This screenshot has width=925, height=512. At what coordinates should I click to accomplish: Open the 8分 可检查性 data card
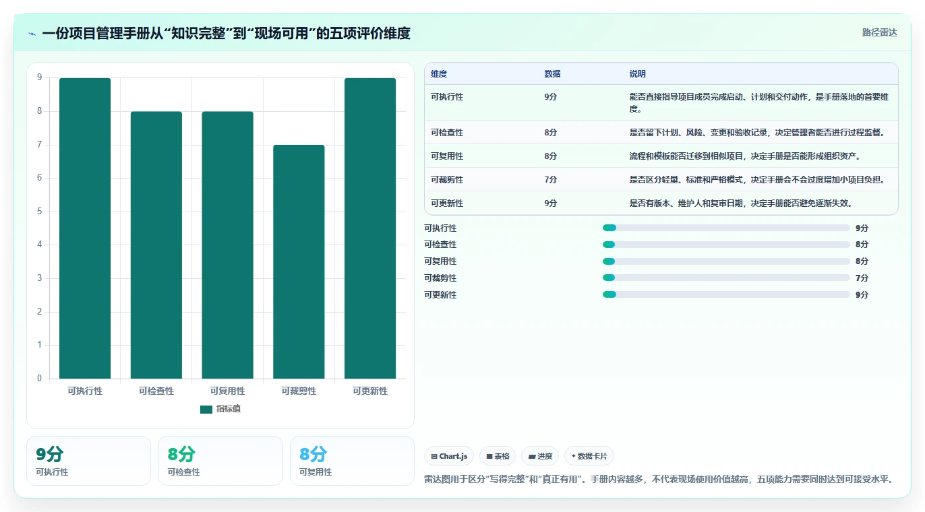[220, 461]
